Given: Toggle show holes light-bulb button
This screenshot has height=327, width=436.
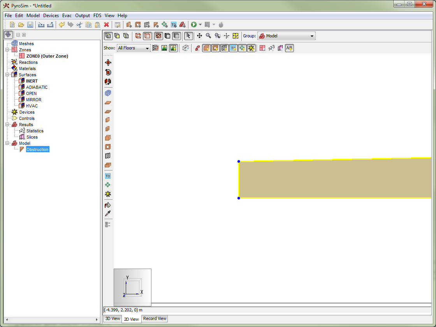Looking at the screenshot, I should click(x=215, y=48).
